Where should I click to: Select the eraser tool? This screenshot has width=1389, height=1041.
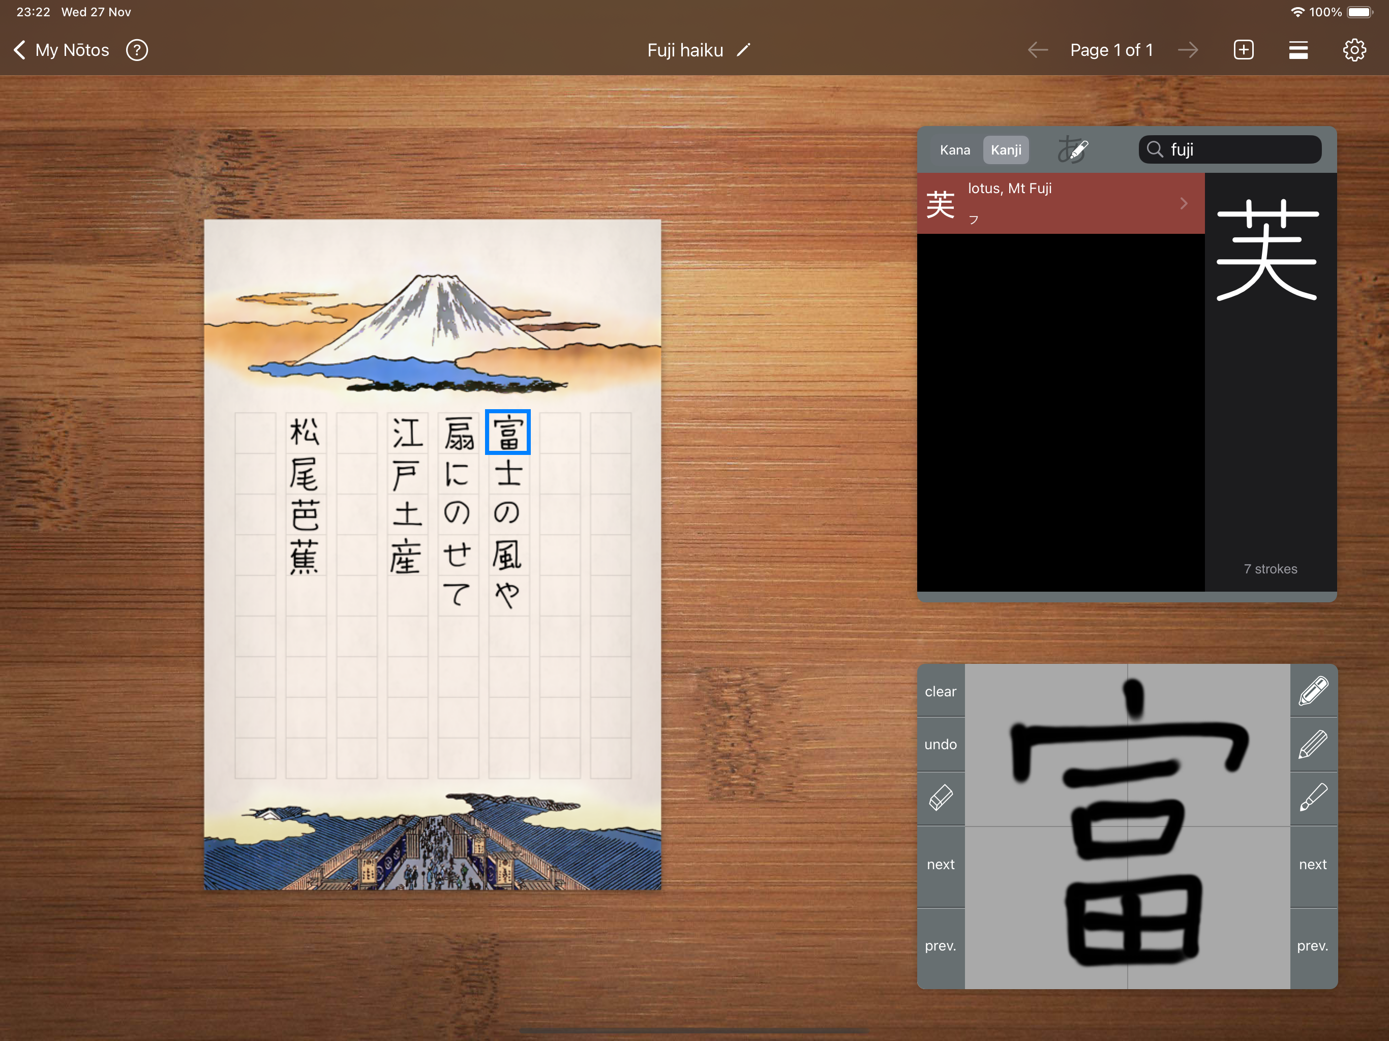click(941, 798)
